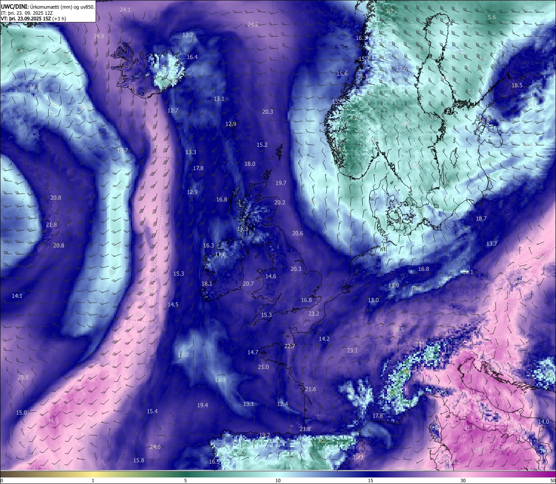This screenshot has width=556, height=484.
Task: Click the 24.1 value at the map top
Action: (125, 10)
